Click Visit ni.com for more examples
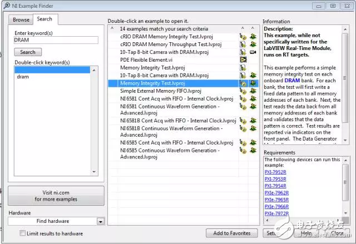Screen dimensions: 356x244 click(x=57, y=195)
